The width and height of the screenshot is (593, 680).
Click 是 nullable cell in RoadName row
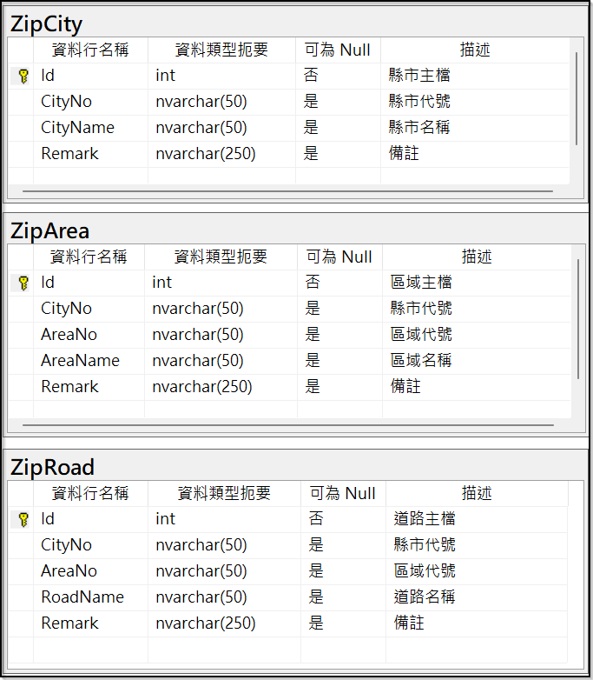tap(343, 597)
